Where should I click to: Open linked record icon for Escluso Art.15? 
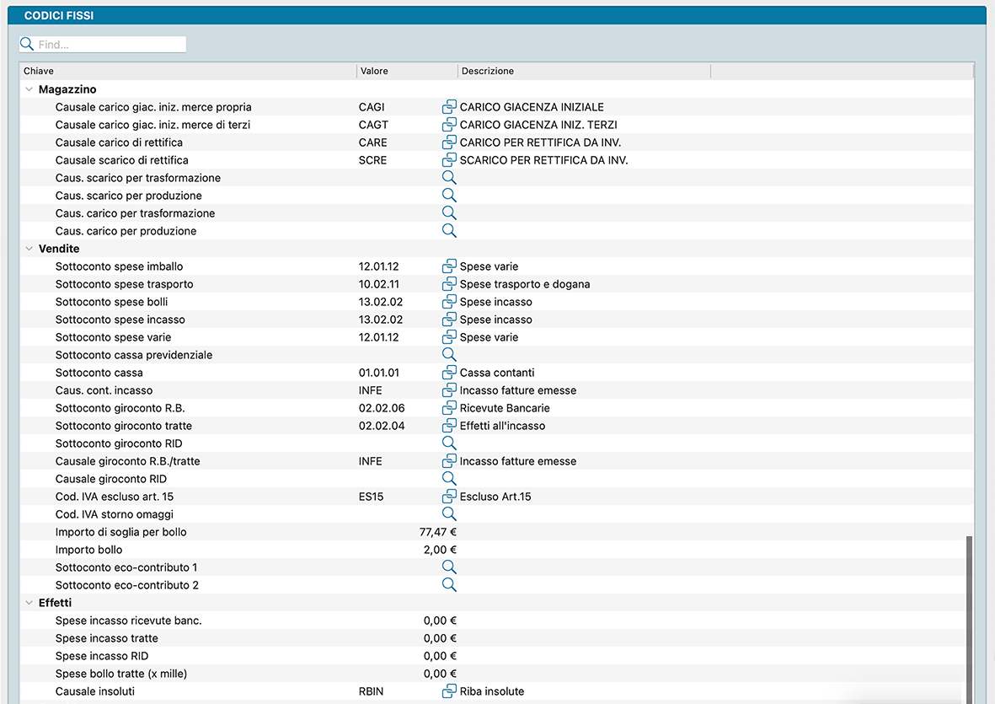click(449, 497)
